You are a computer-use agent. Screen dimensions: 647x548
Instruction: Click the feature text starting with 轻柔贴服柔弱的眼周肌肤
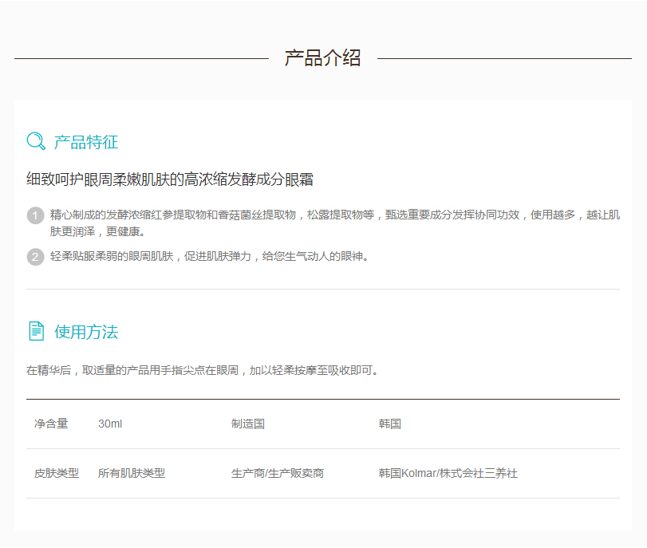click(x=210, y=256)
